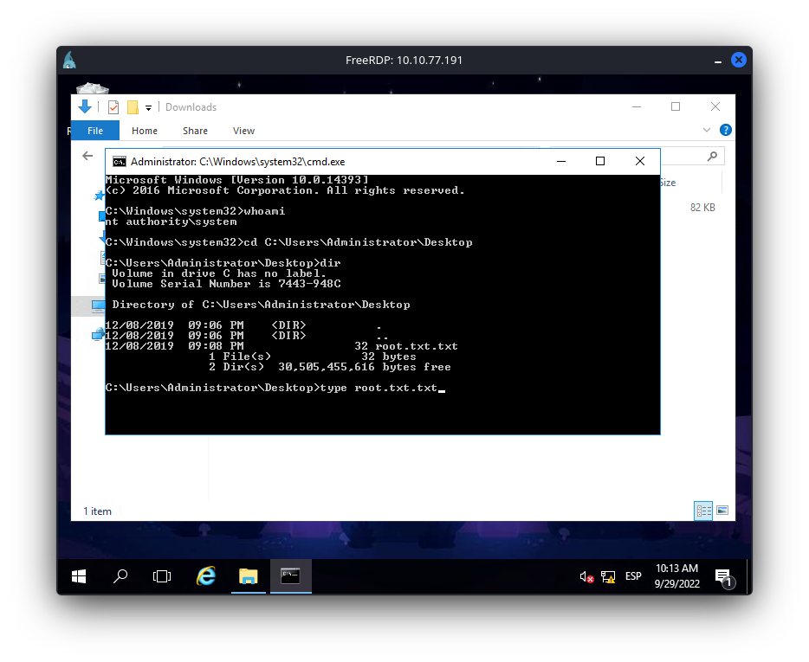Open the network status tray icon
The image size is (809, 662).
[x=608, y=576]
